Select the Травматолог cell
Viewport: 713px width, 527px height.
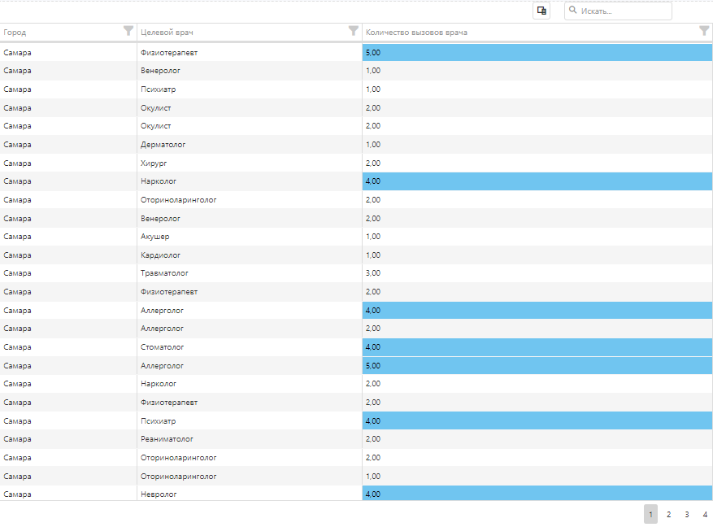click(164, 273)
